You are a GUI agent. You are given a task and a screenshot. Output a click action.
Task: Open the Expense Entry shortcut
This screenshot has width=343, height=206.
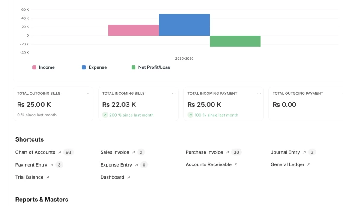click(x=116, y=165)
